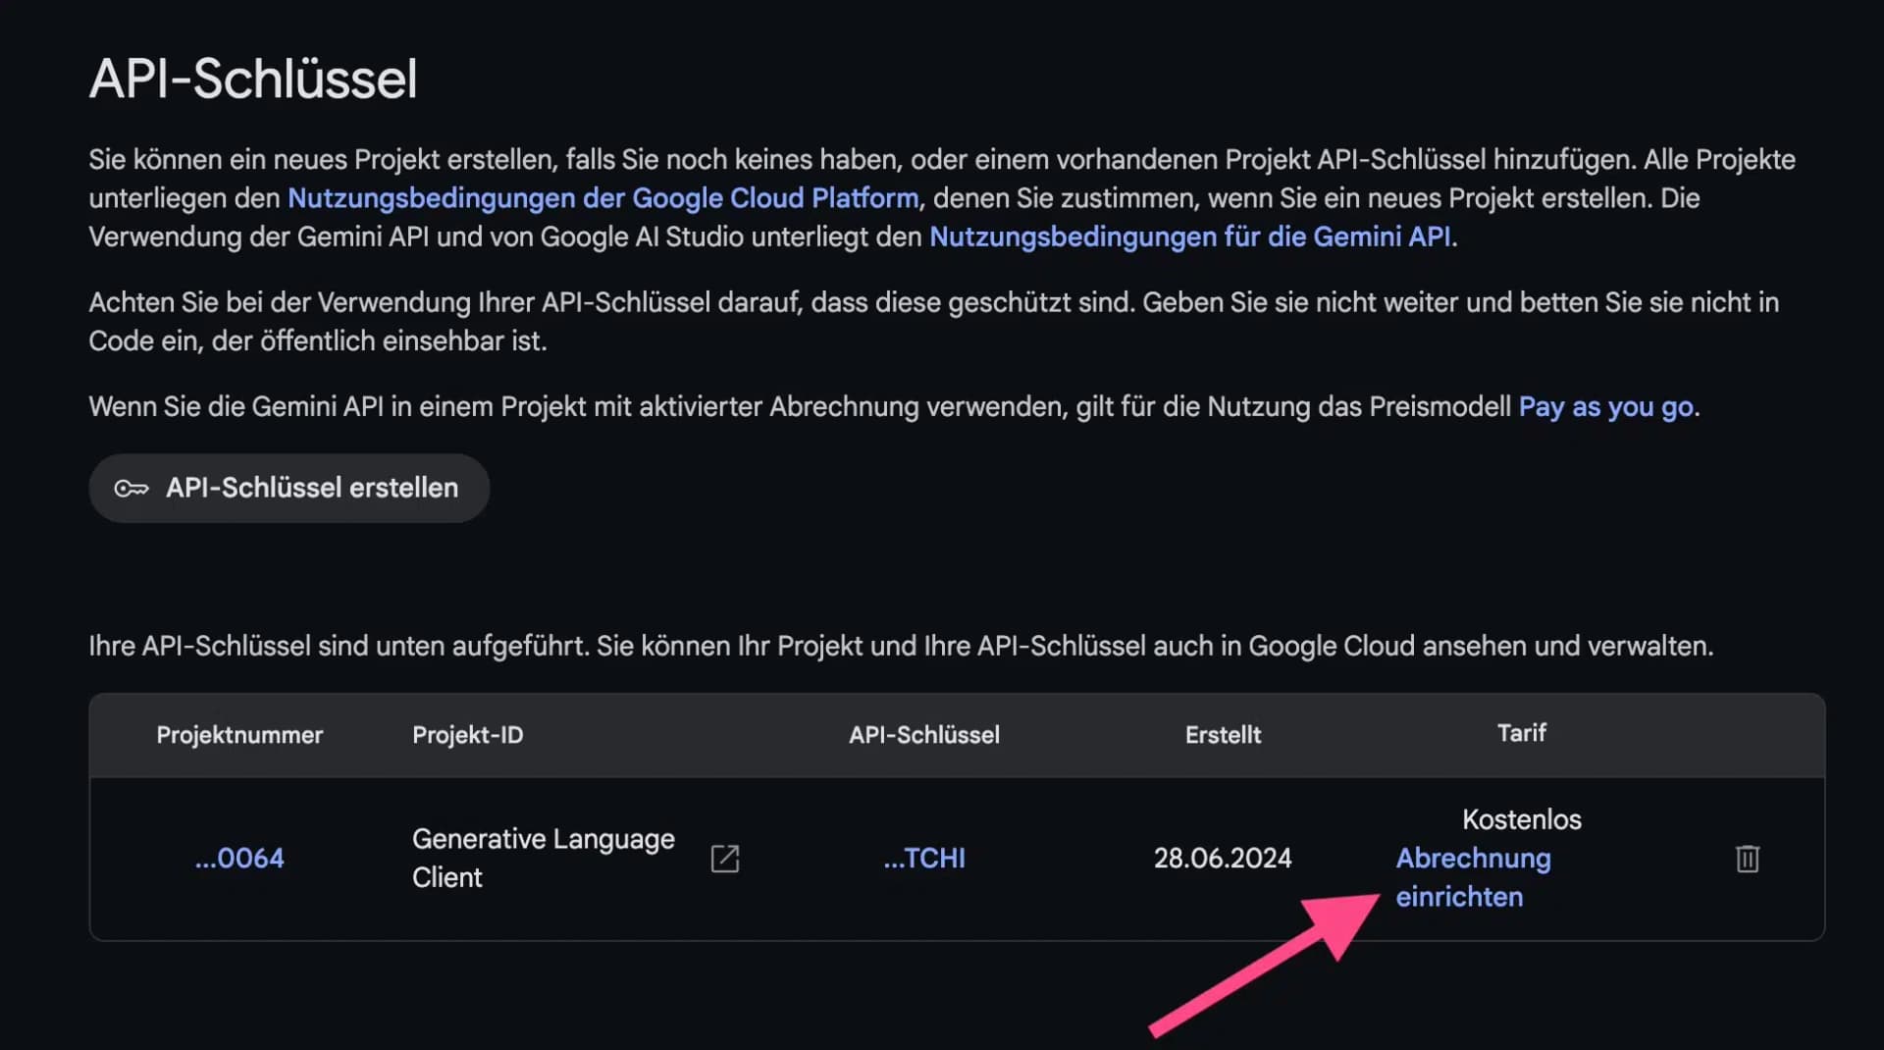
Task: Select the project number "...0064"
Action: coord(238,858)
